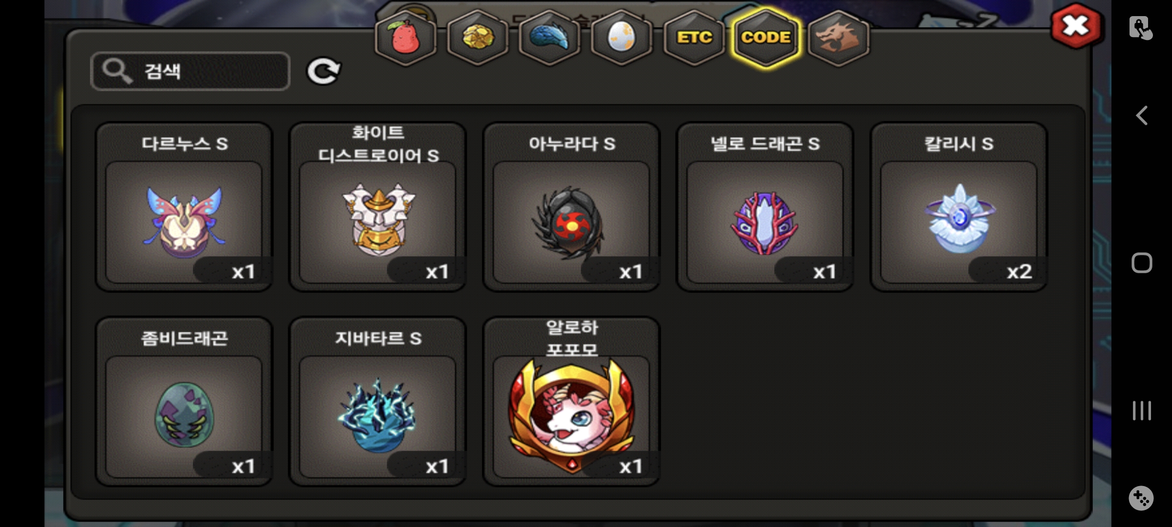The image size is (1172, 527).
Task: Open the game controller tools icon
Action: click(1141, 498)
